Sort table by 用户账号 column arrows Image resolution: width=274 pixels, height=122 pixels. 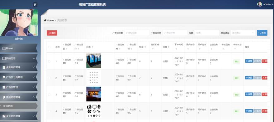click(x=188, y=49)
